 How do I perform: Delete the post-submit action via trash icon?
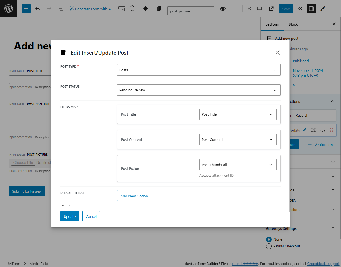pos(332,130)
